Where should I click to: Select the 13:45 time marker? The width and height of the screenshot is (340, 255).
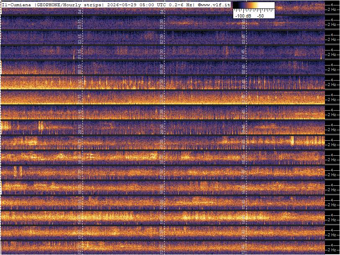click(x=244, y=235)
